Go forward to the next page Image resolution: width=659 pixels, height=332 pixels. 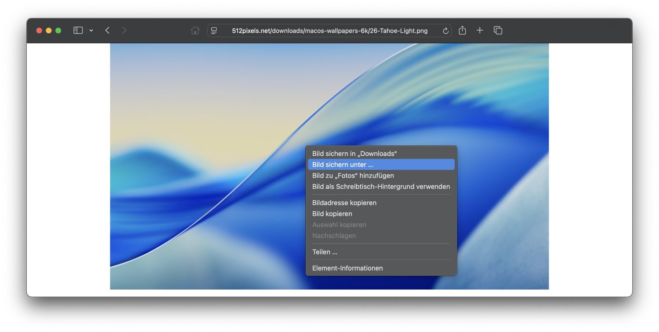click(x=124, y=30)
